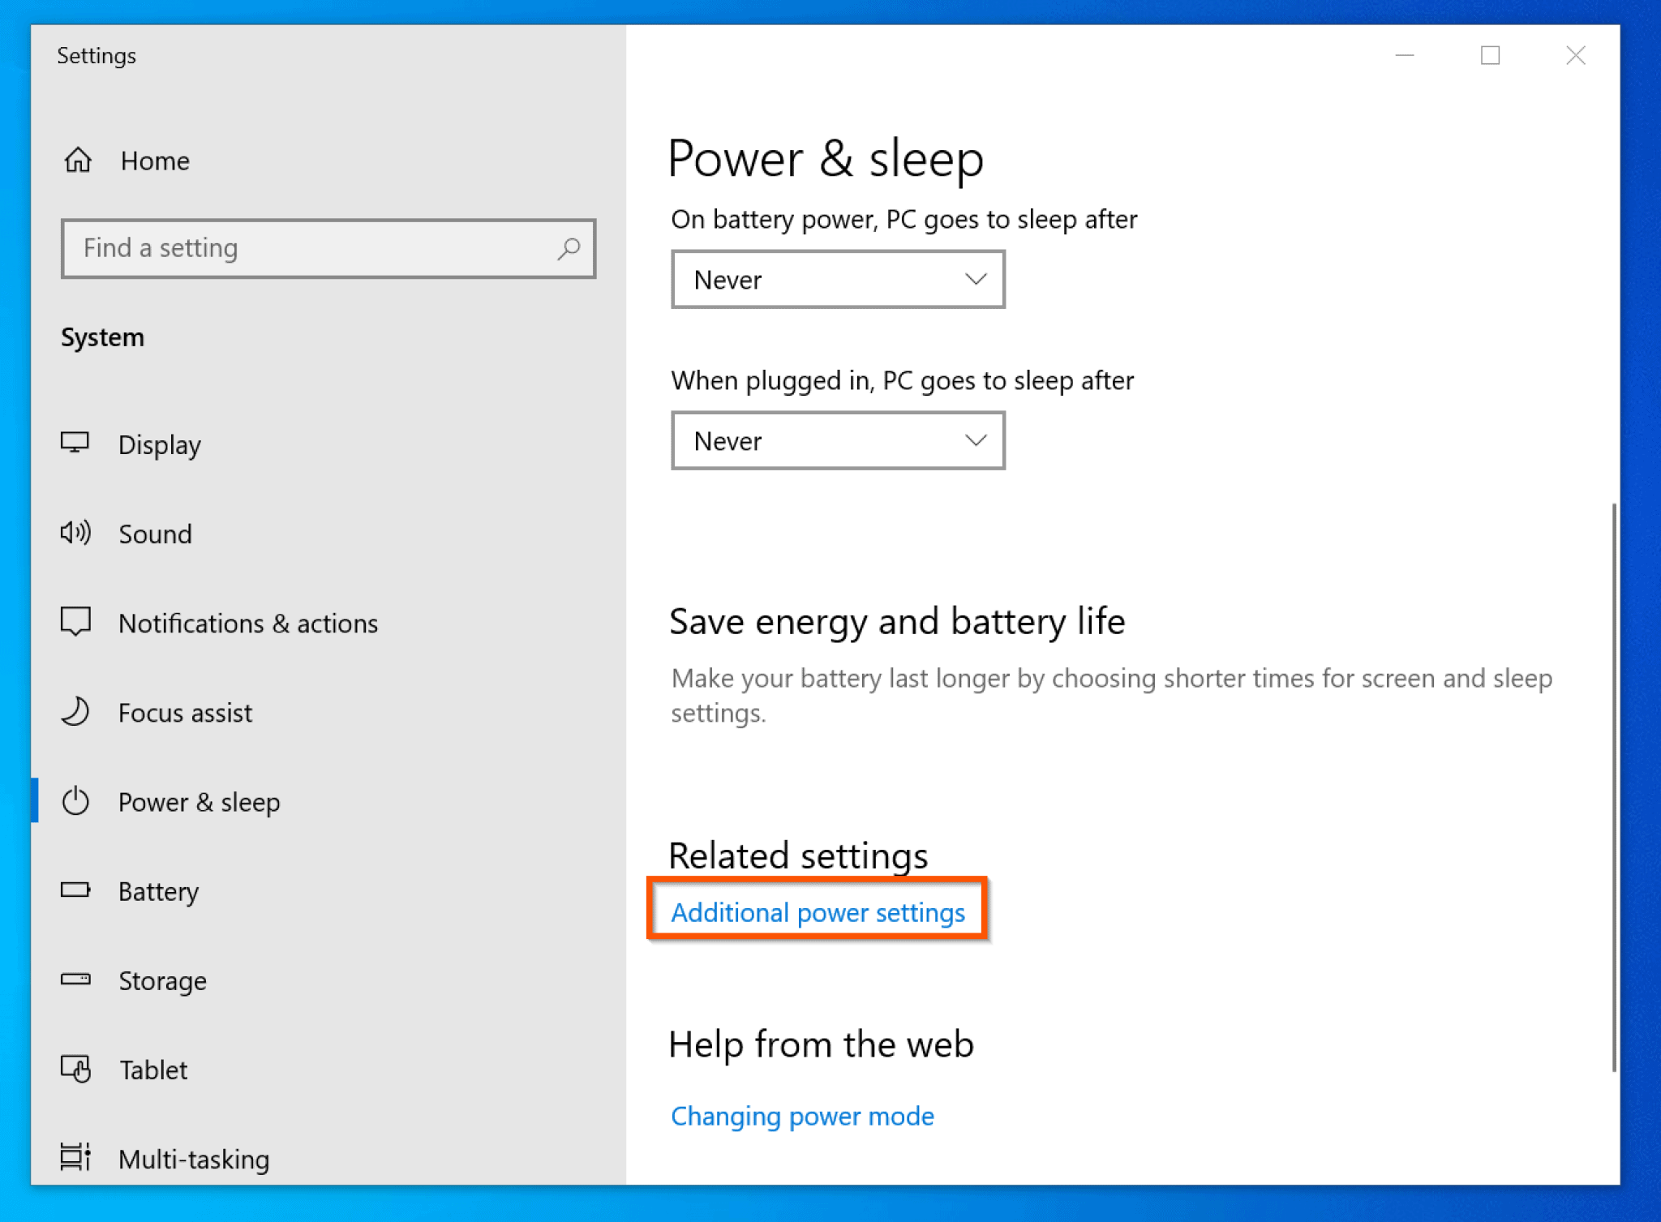This screenshot has height=1222, width=1661.
Task: Open Battery settings via battery icon
Action: [x=76, y=890]
